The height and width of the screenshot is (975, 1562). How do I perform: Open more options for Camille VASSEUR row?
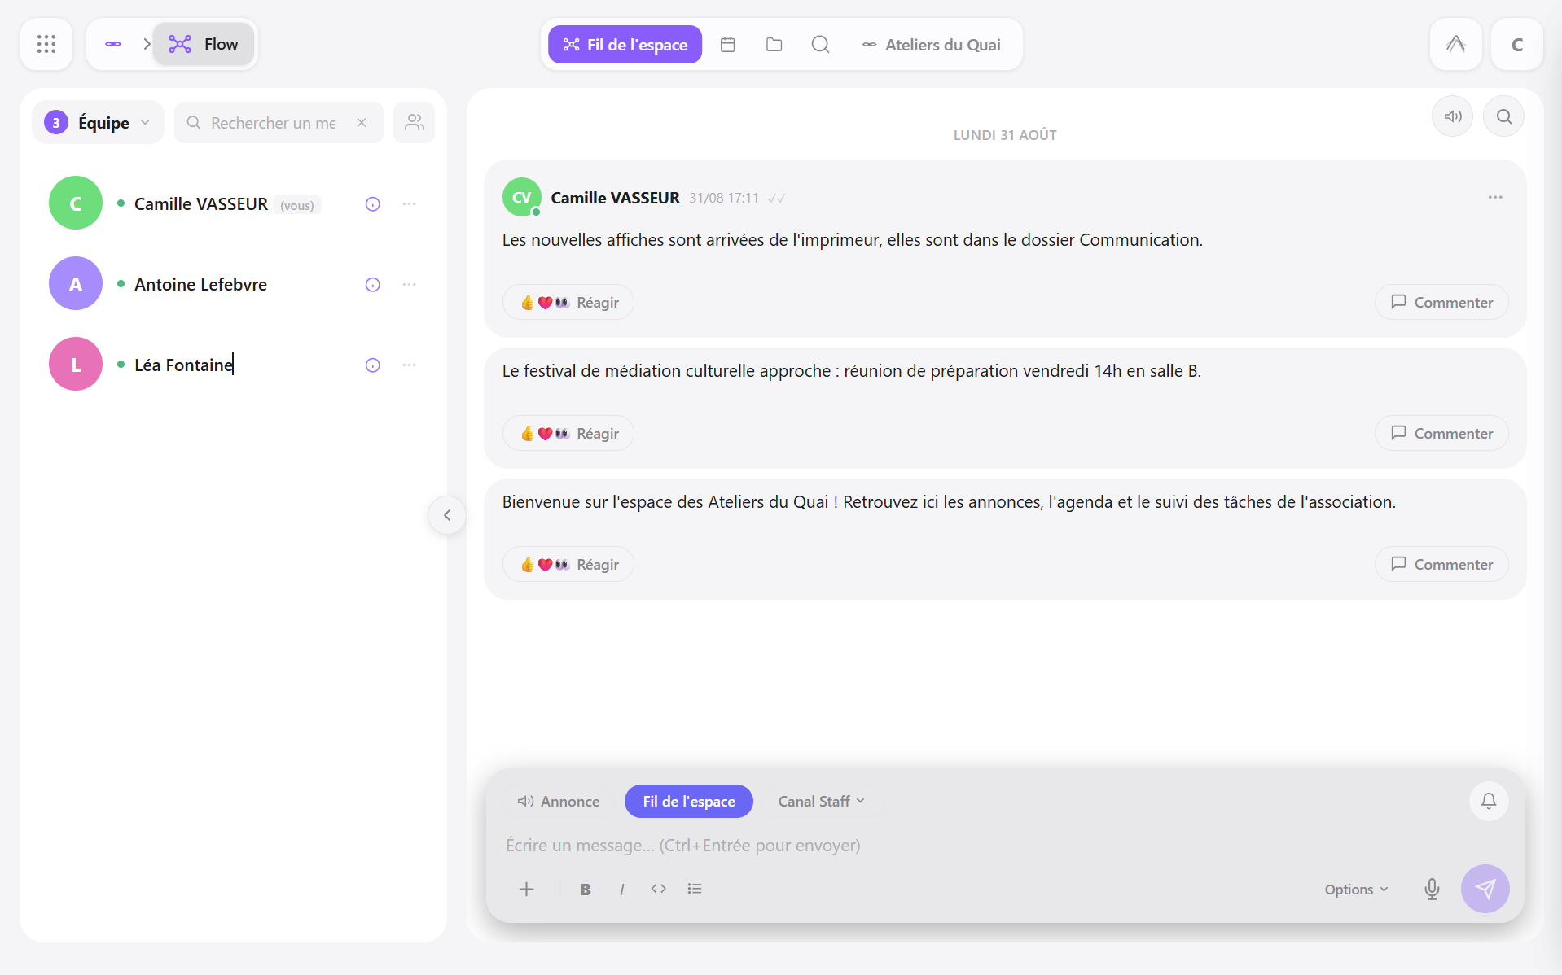[409, 204]
